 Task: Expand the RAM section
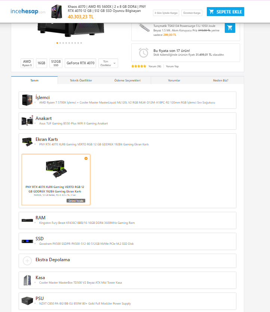128,220
